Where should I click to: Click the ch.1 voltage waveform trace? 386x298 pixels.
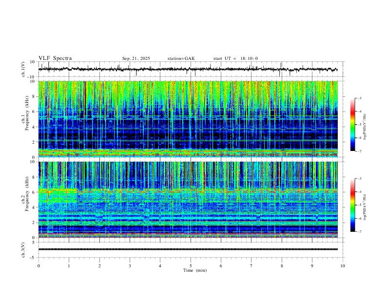(188, 69)
